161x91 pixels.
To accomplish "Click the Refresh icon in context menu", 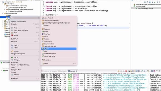I will click(12, 51).
